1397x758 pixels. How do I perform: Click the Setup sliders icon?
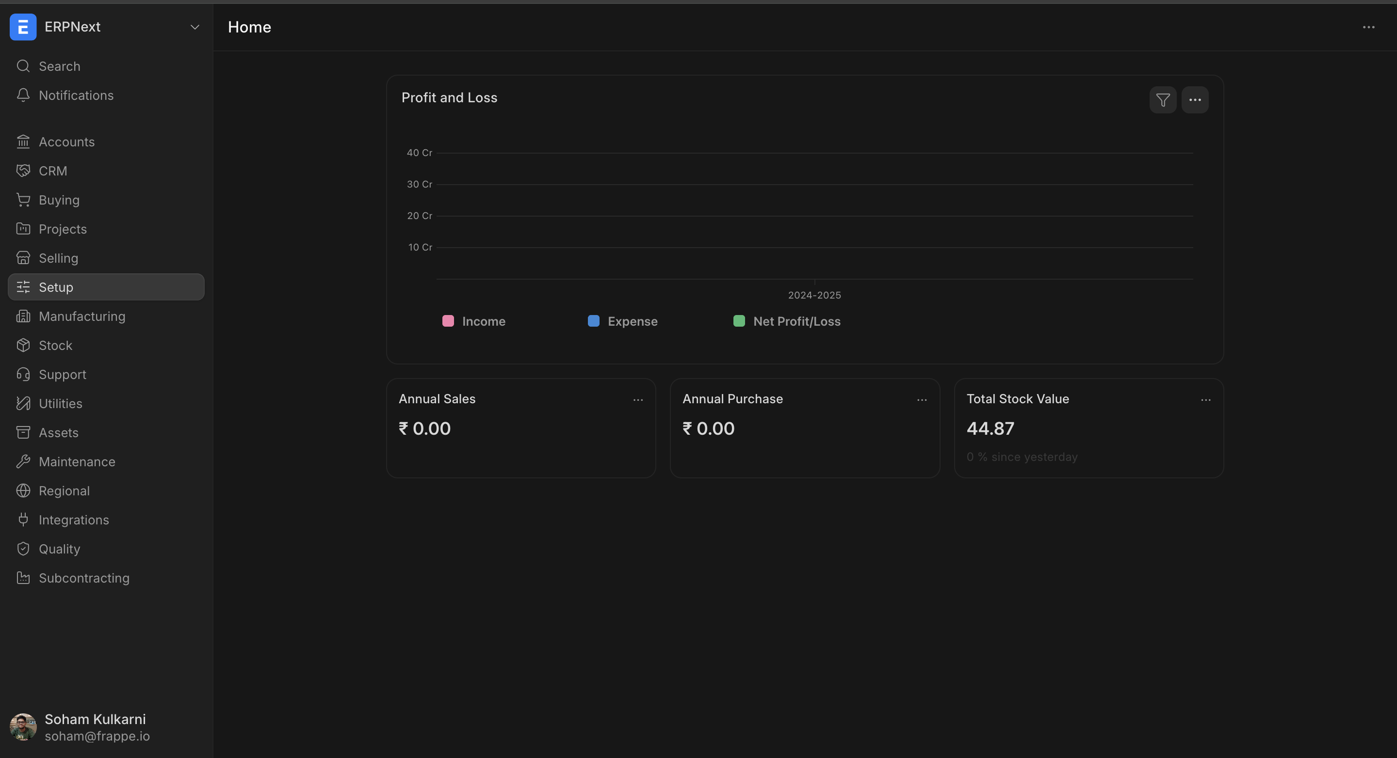pos(23,287)
